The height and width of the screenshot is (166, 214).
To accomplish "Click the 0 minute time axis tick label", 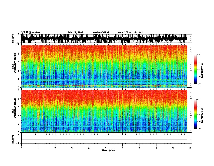I will tap(21, 148).
